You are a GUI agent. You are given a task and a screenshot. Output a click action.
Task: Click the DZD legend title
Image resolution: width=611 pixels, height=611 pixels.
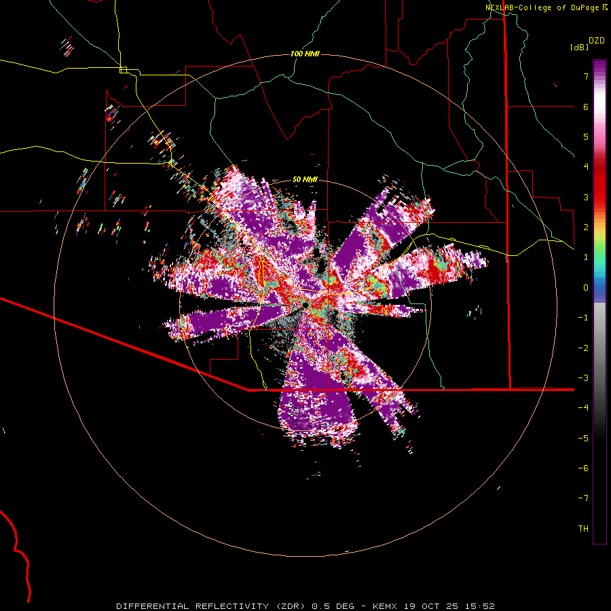pos(597,41)
